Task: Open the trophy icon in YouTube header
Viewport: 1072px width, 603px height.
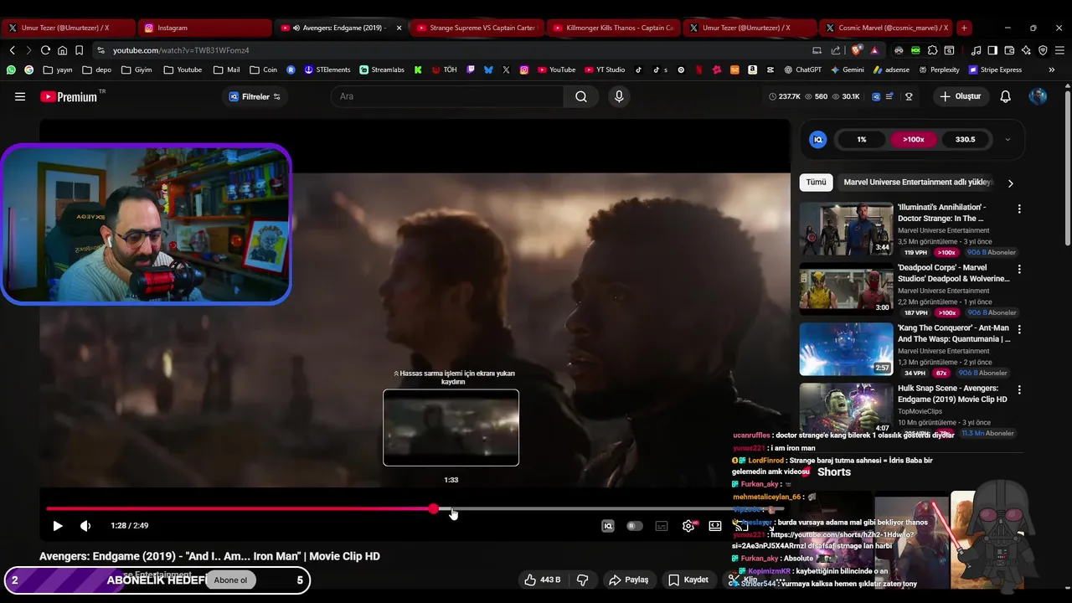Action: [909, 96]
